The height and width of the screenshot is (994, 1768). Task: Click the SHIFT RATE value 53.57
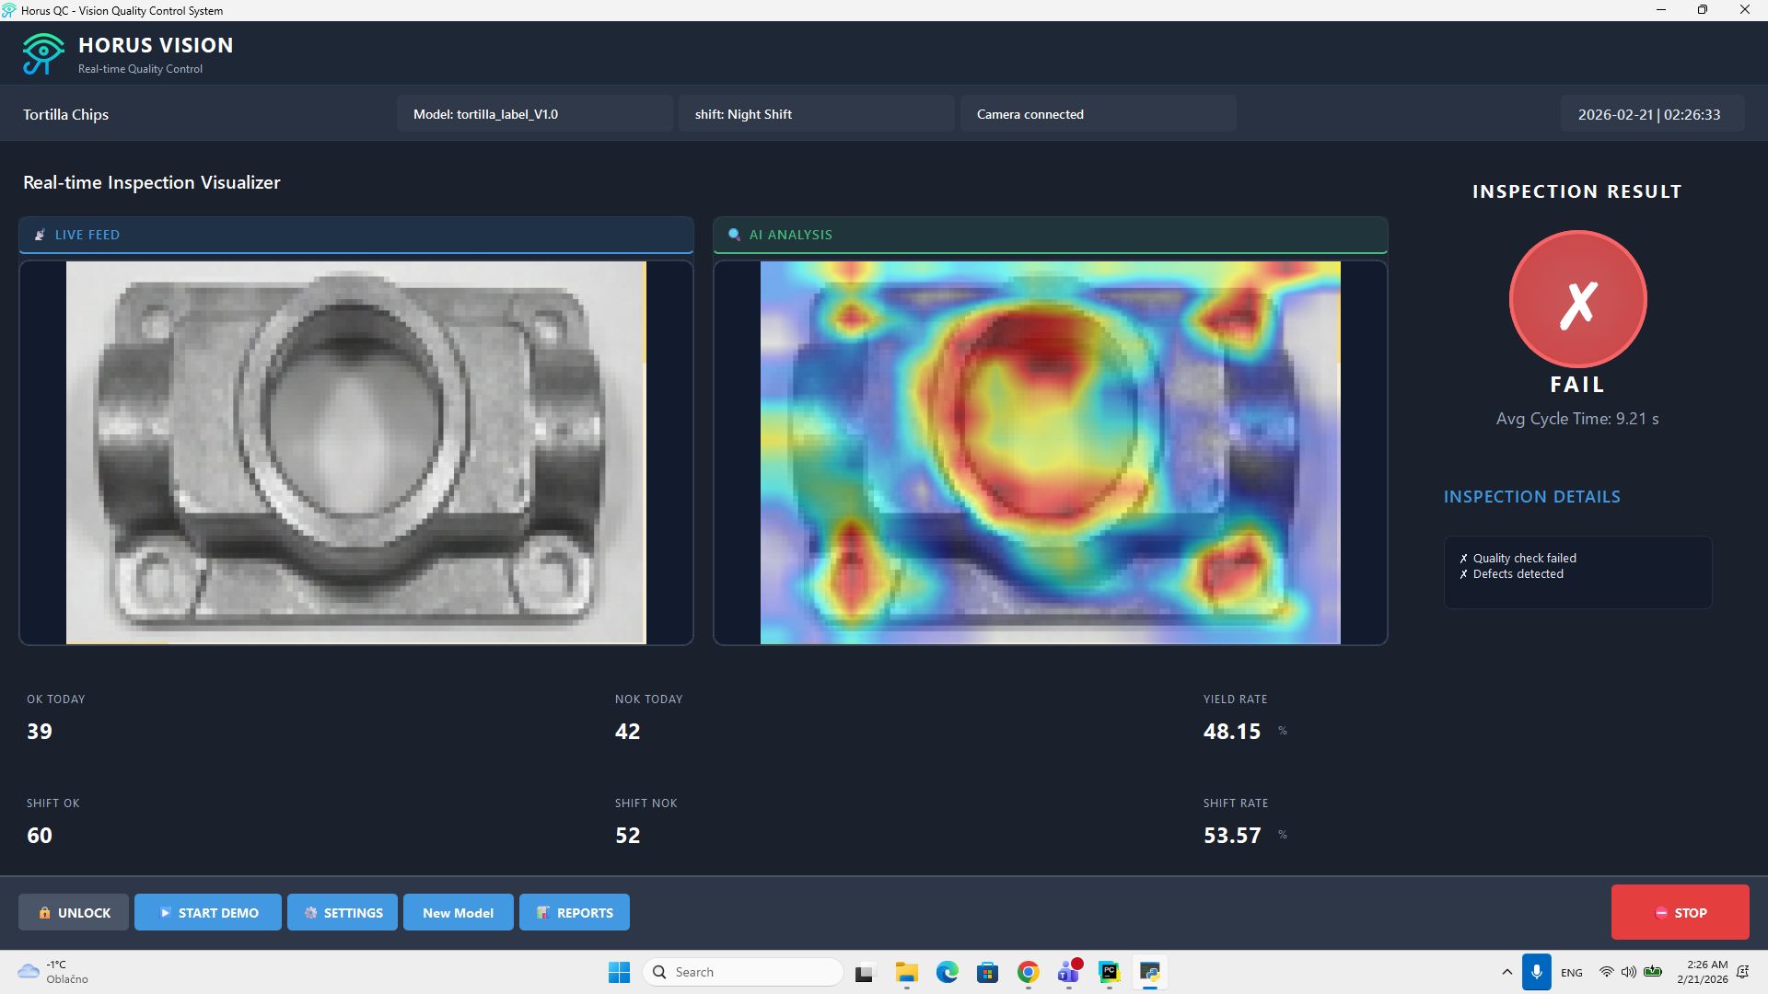[1232, 835]
